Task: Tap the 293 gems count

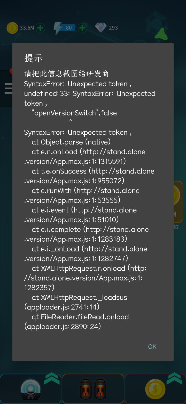Action: [x=113, y=28]
